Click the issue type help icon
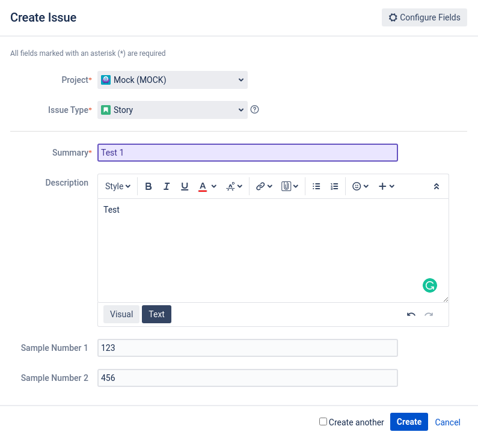 pos(254,109)
